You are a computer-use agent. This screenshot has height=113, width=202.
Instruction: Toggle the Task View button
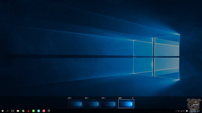click(x=12, y=111)
